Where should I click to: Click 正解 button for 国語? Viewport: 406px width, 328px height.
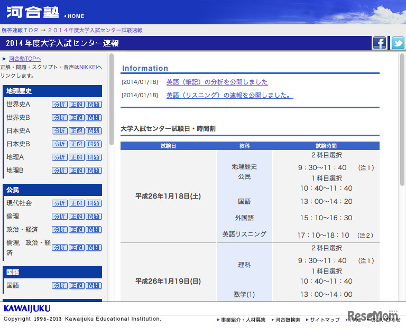[77, 286]
